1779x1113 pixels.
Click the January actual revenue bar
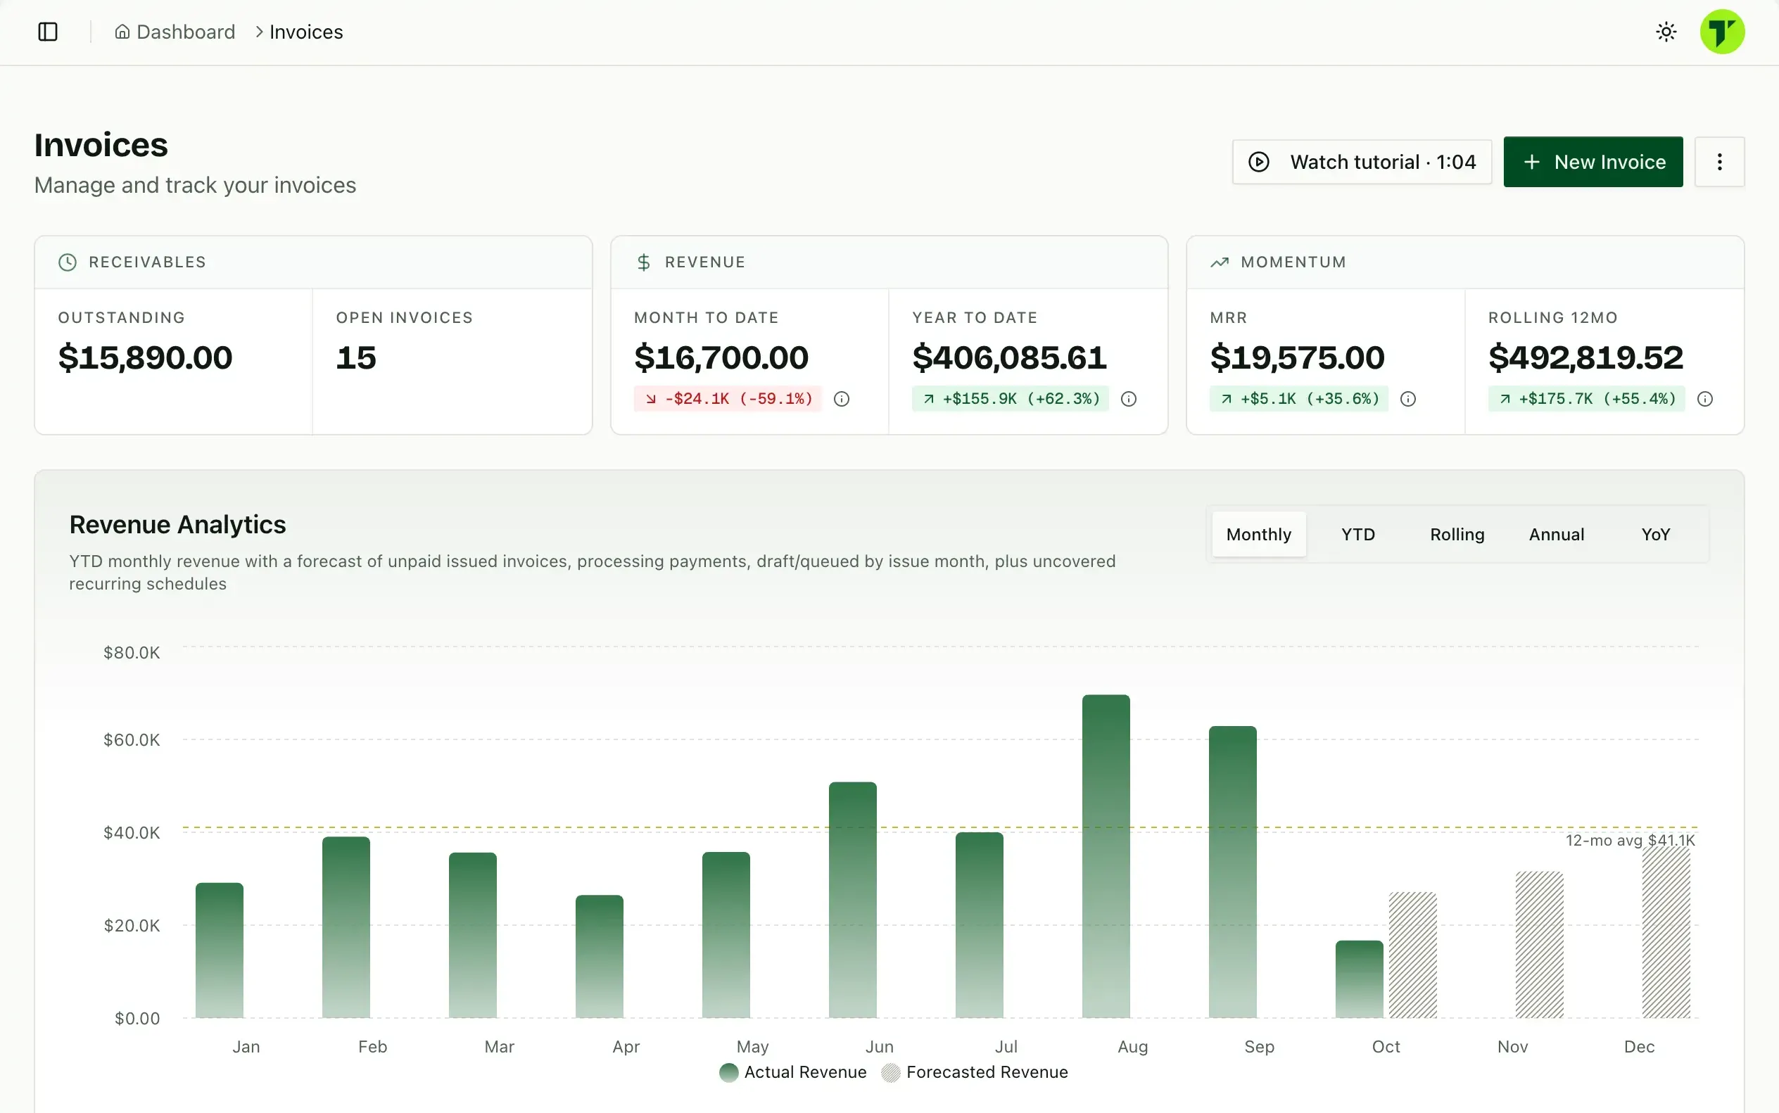pos(220,951)
